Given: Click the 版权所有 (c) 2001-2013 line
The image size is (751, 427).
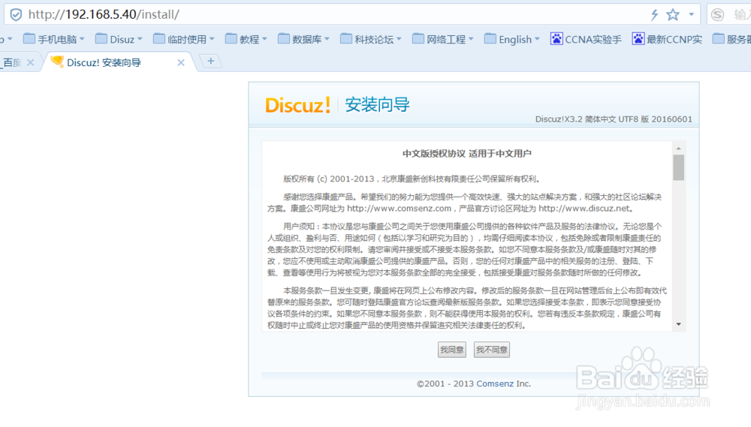Looking at the screenshot, I should 412,179.
